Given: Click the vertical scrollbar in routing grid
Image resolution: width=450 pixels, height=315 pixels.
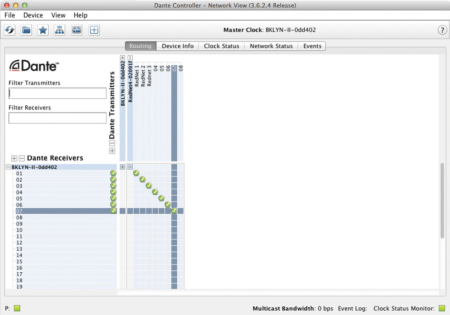Looking at the screenshot, I should pos(442,200).
